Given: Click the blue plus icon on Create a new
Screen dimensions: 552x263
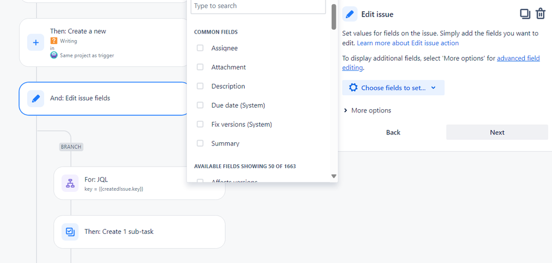Looking at the screenshot, I should click(35, 42).
